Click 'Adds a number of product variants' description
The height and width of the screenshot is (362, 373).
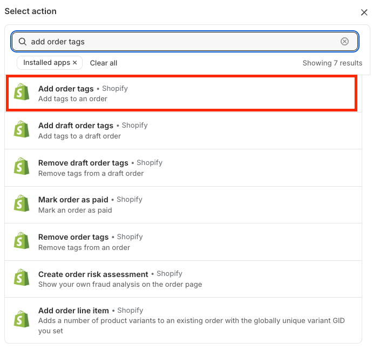click(191, 326)
